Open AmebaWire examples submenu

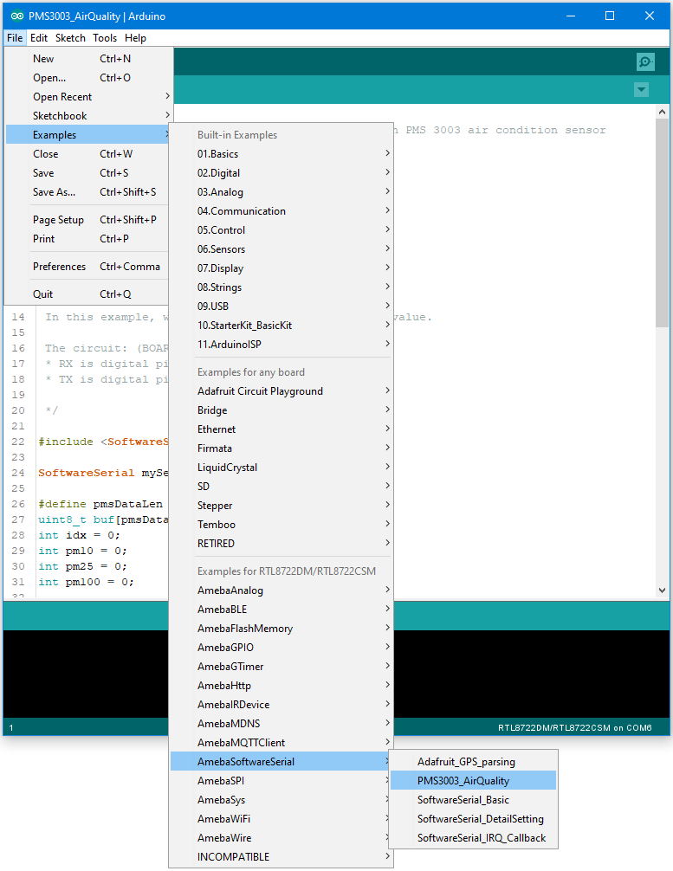pos(281,838)
